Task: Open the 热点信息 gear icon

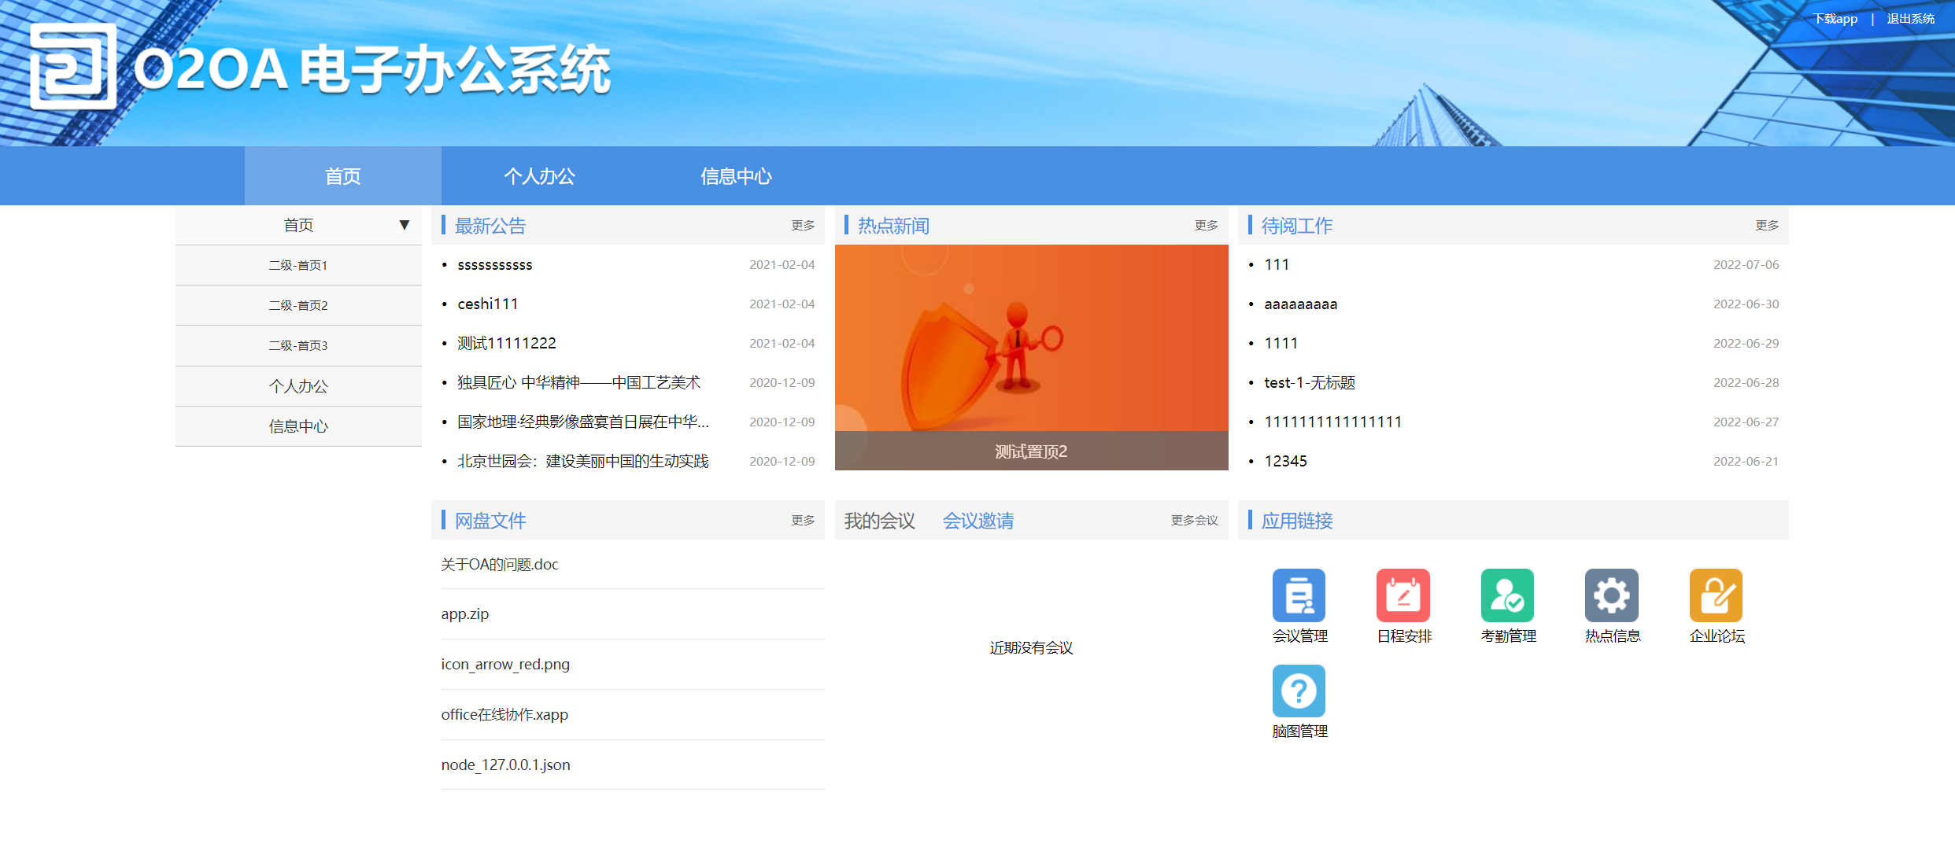Action: pos(1611,595)
